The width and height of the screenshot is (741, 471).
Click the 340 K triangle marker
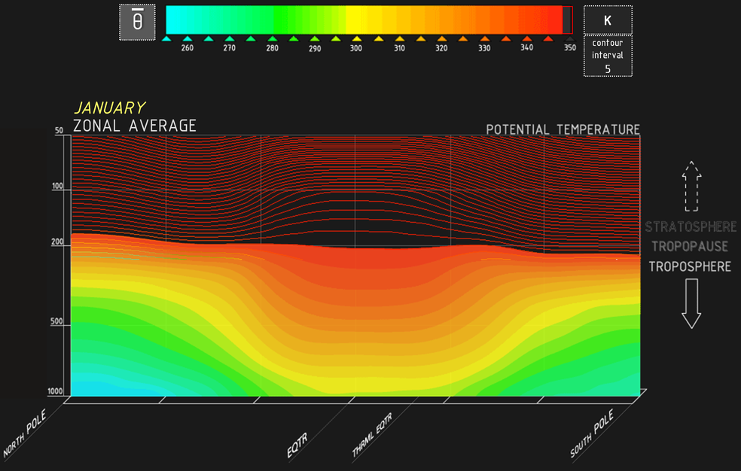(526, 38)
